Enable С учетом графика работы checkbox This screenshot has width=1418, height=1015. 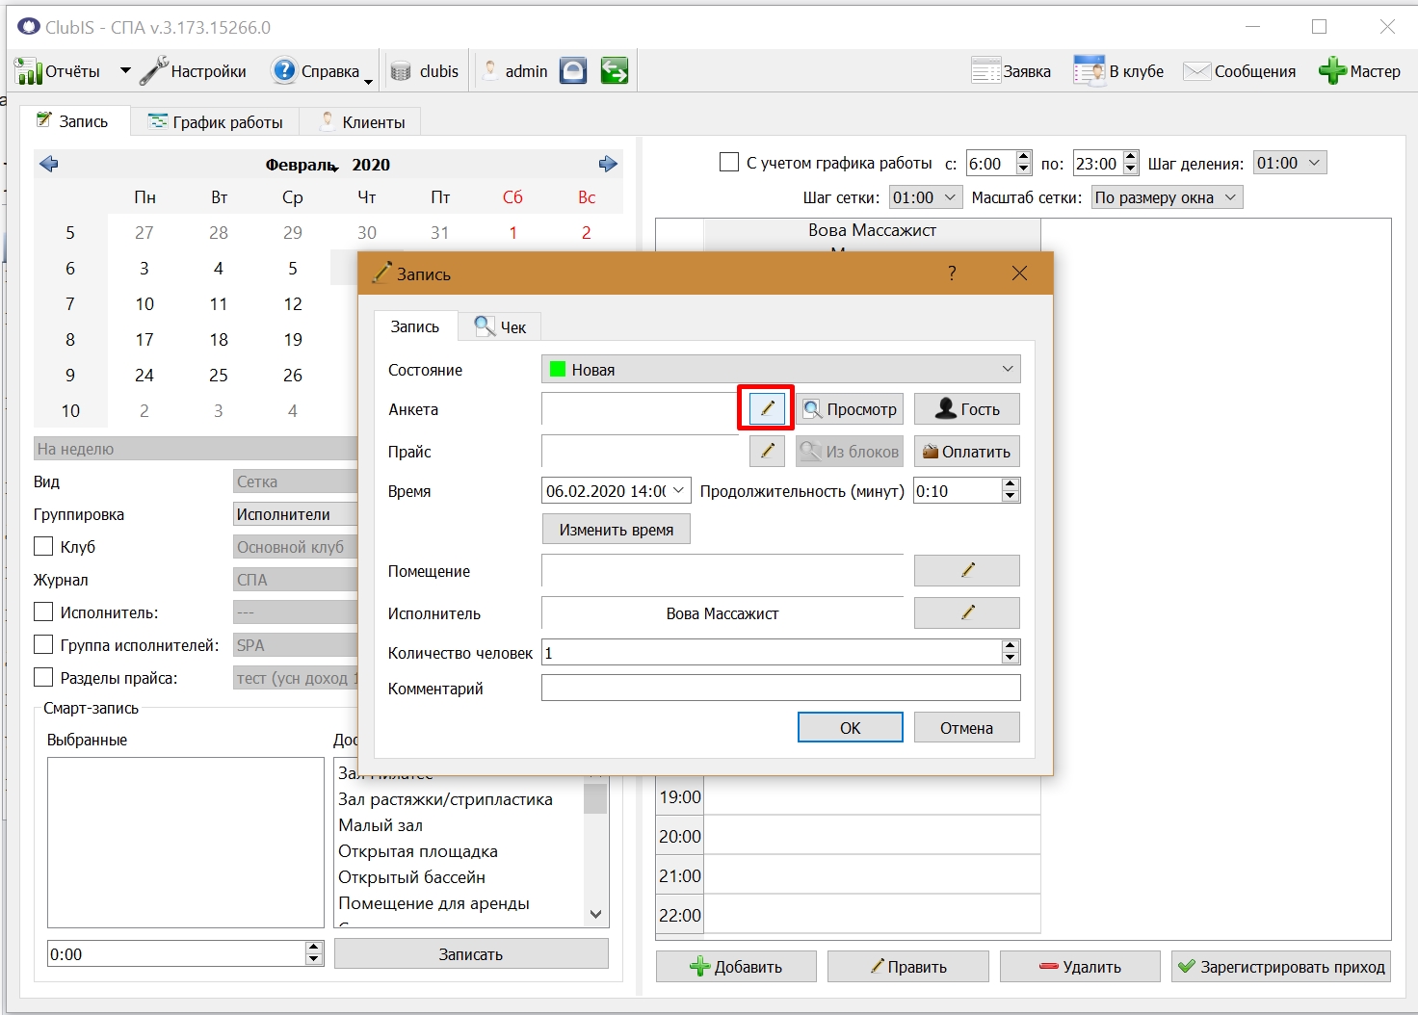[x=729, y=162]
